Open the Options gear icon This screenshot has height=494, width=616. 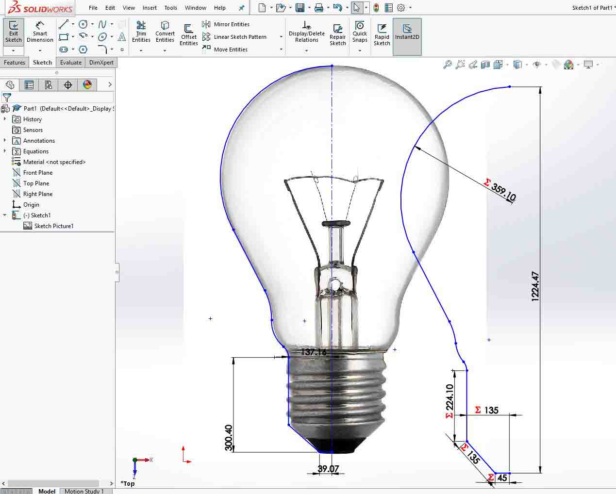point(401,8)
